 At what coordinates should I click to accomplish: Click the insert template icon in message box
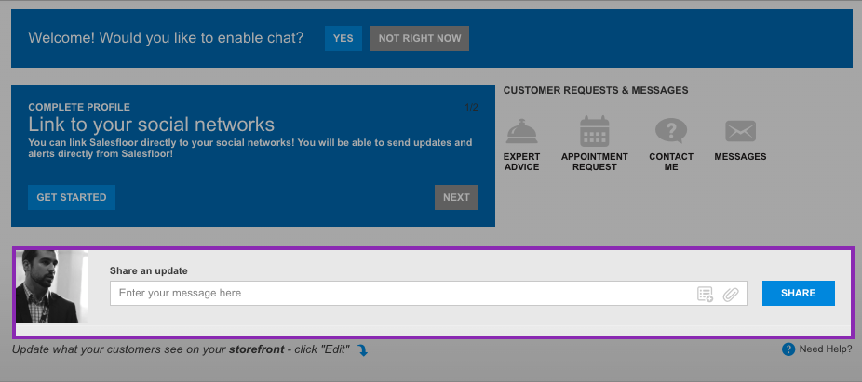pos(705,294)
